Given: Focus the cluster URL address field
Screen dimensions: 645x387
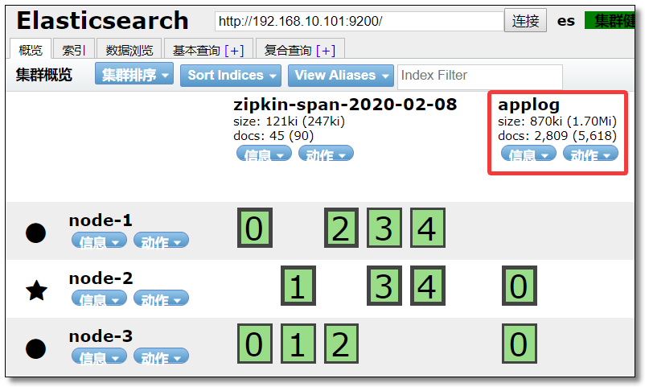Looking at the screenshot, I should click(359, 21).
